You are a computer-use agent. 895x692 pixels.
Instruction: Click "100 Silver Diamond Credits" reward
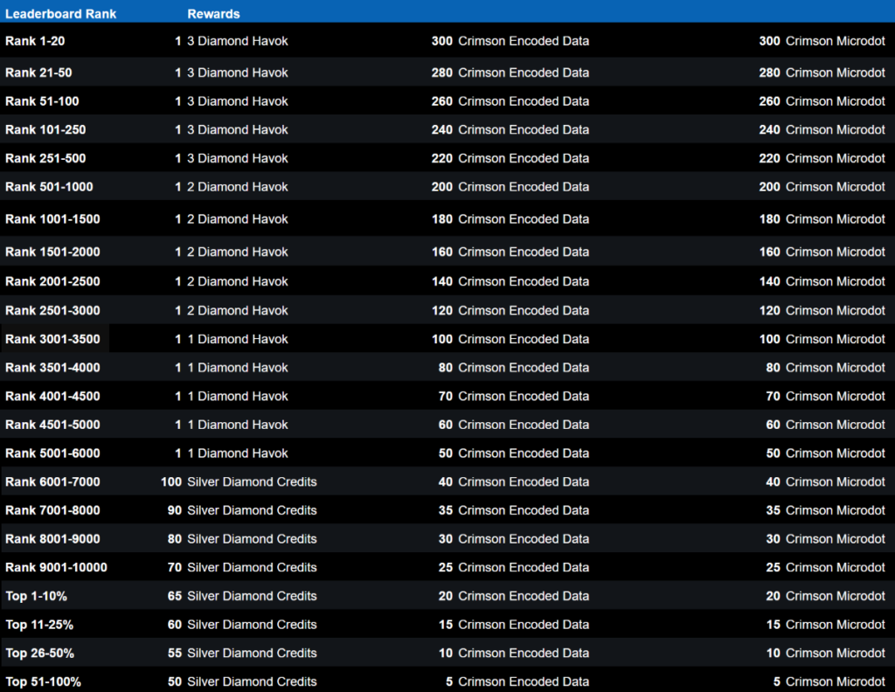239,482
